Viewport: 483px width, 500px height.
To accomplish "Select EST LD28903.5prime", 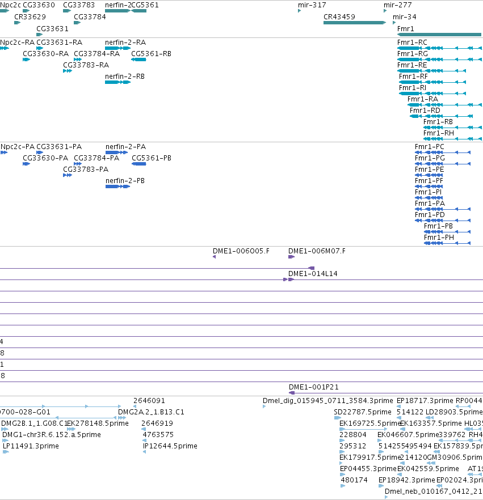I will point(454,412).
